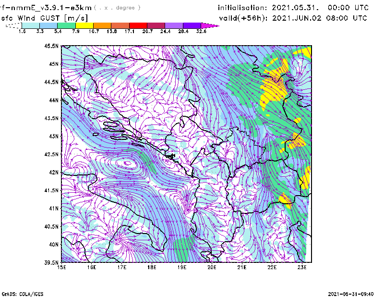
Task: Click the magenta arrow above 32.6 in legend
Action: 210,25
